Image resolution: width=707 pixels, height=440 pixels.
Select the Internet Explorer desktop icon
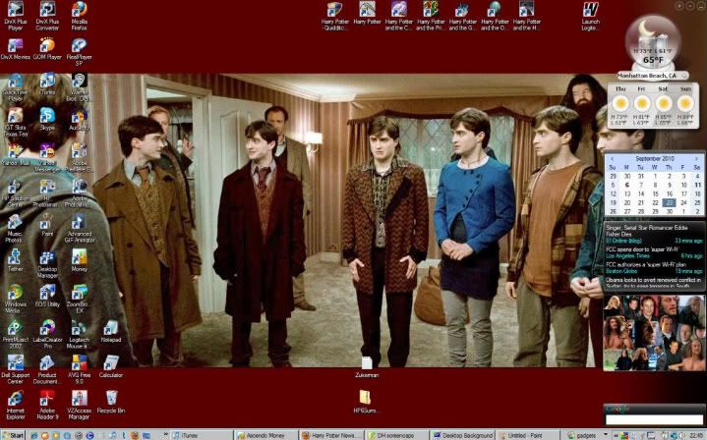pos(16,406)
